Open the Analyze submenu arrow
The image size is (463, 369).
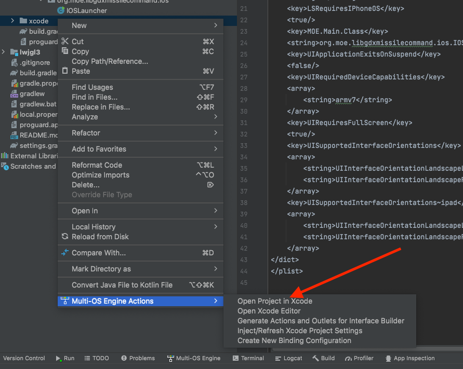(216, 116)
